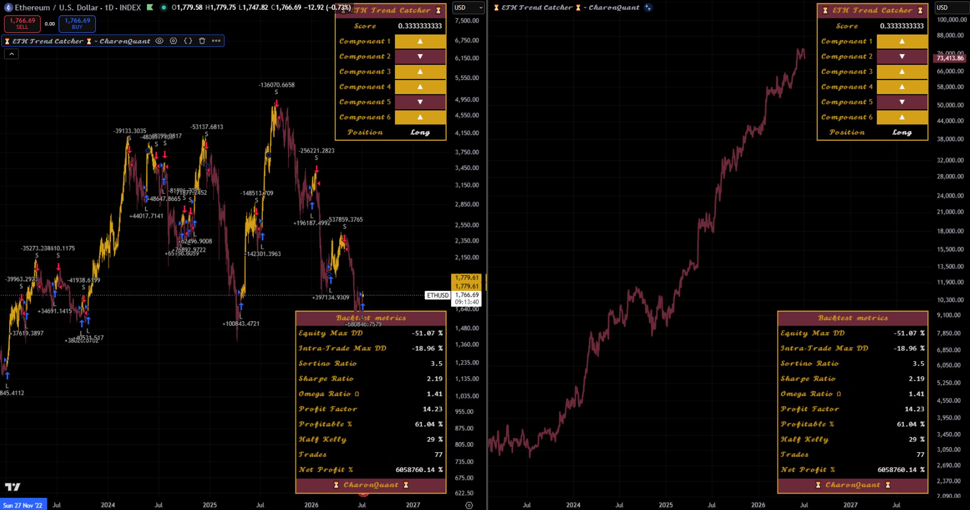
Task: Open time axis settings gear icon
Action: [x=469, y=505]
